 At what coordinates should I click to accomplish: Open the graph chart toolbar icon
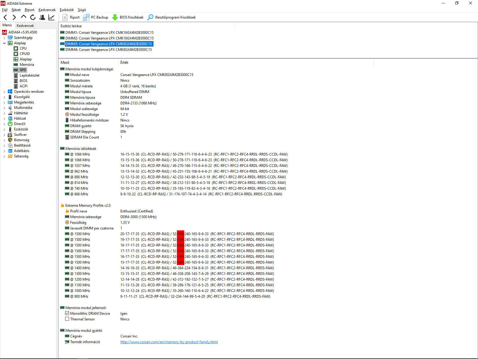(51, 17)
